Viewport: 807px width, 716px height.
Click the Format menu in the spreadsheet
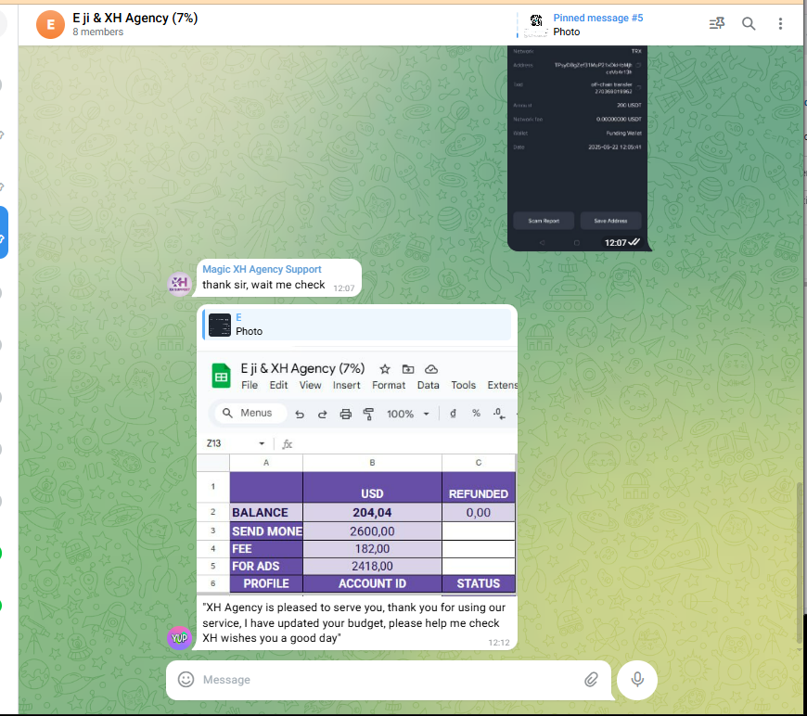click(x=389, y=385)
